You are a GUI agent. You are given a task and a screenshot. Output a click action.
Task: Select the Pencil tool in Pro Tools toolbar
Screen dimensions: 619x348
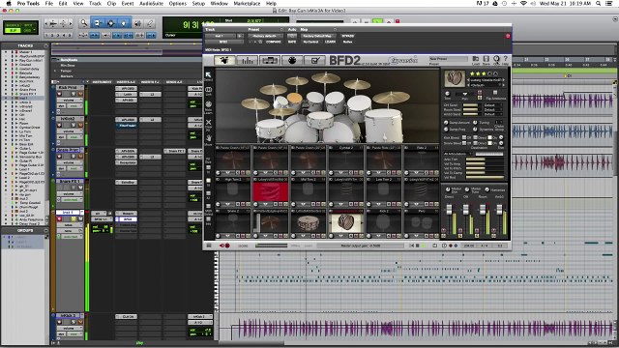point(150,23)
